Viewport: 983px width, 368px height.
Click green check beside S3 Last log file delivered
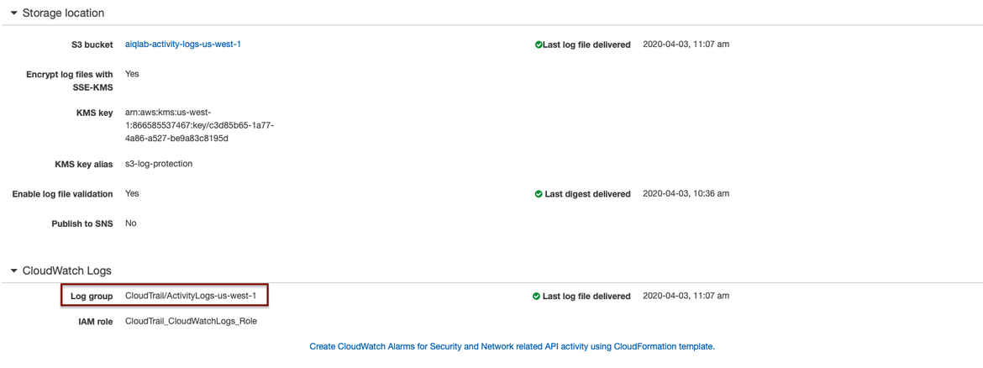pyautogui.click(x=539, y=45)
